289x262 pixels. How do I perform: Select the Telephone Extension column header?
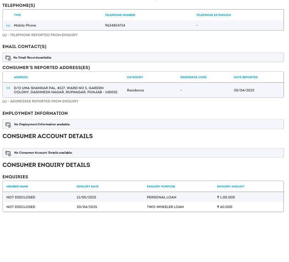tap(213, 15)
